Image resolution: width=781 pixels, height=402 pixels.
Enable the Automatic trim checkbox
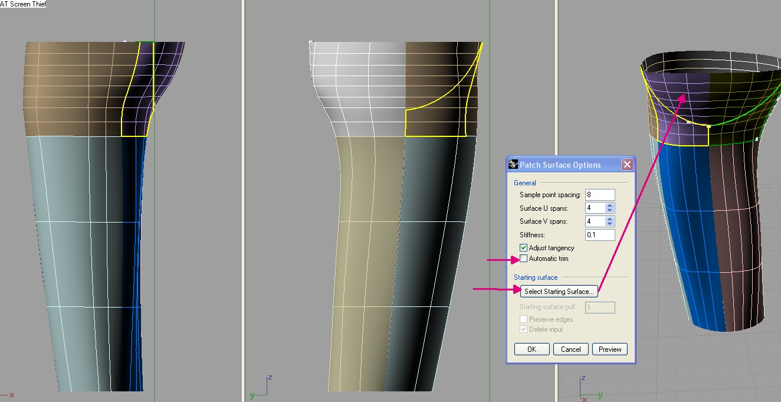pos(523,259)
